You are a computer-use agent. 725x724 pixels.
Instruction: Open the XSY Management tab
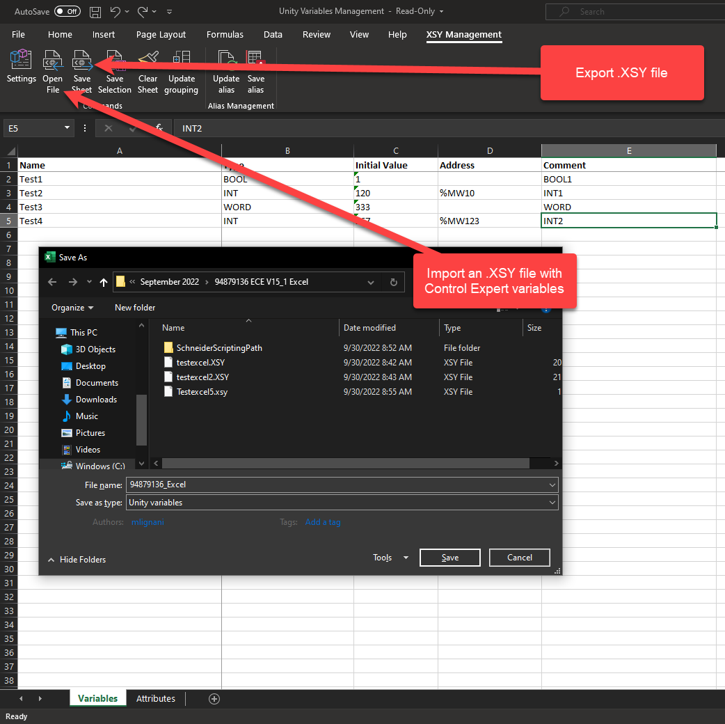pos(464,35)
